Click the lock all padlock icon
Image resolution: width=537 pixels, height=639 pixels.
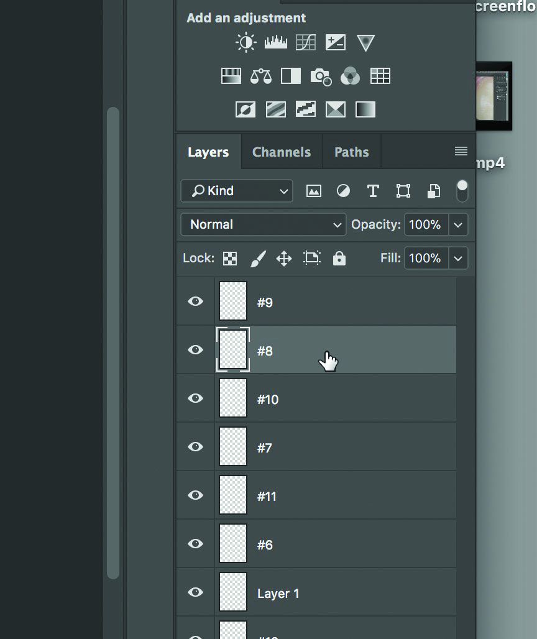click(x=339, y=259)
